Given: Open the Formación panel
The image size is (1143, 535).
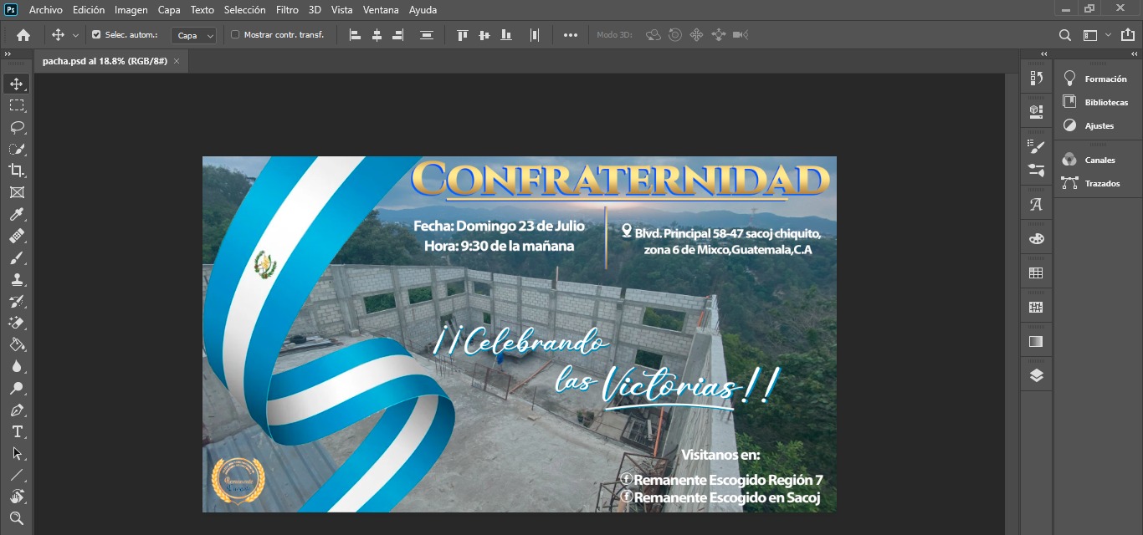Looking at the screenshot, I should (x=1095, y=79).
